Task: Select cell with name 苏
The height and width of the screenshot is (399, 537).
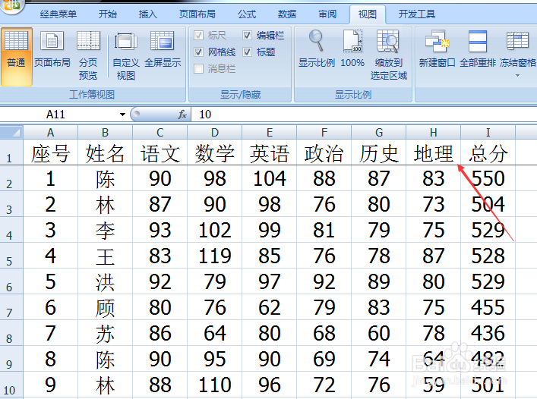Action: (x=105, y=333)
